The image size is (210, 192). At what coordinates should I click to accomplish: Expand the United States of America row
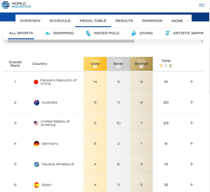click(x=192, y=123)
